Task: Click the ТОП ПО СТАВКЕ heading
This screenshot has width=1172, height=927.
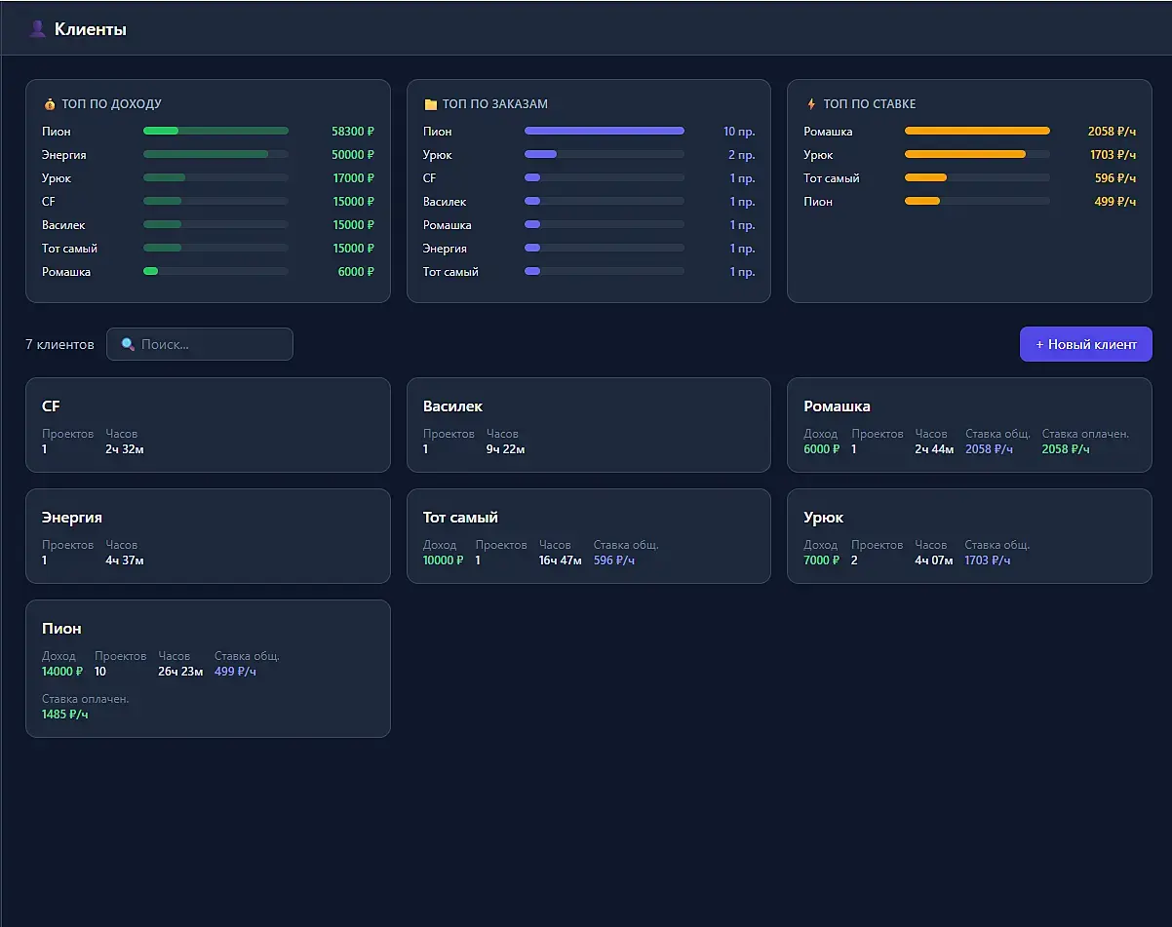Action: [870, 104]
